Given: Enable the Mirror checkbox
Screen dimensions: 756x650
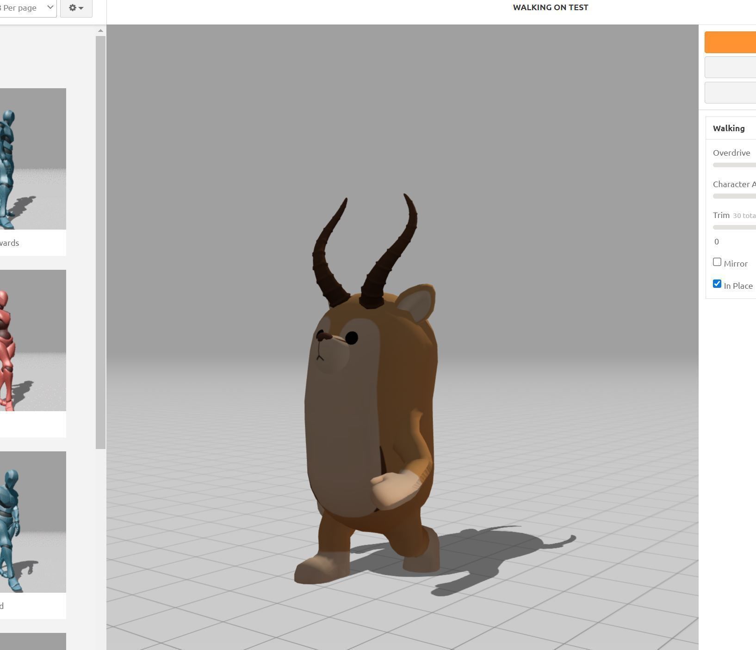Looking at the screenshot, I should coord(717,262).
